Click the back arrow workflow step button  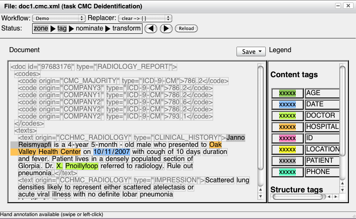[x=152, y=28]
